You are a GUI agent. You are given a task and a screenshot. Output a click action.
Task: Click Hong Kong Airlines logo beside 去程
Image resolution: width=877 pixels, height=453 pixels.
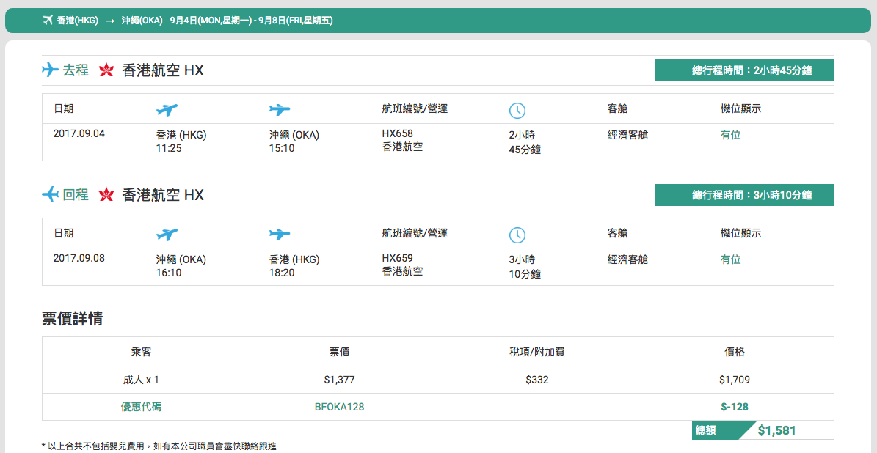tap(106, 71)
